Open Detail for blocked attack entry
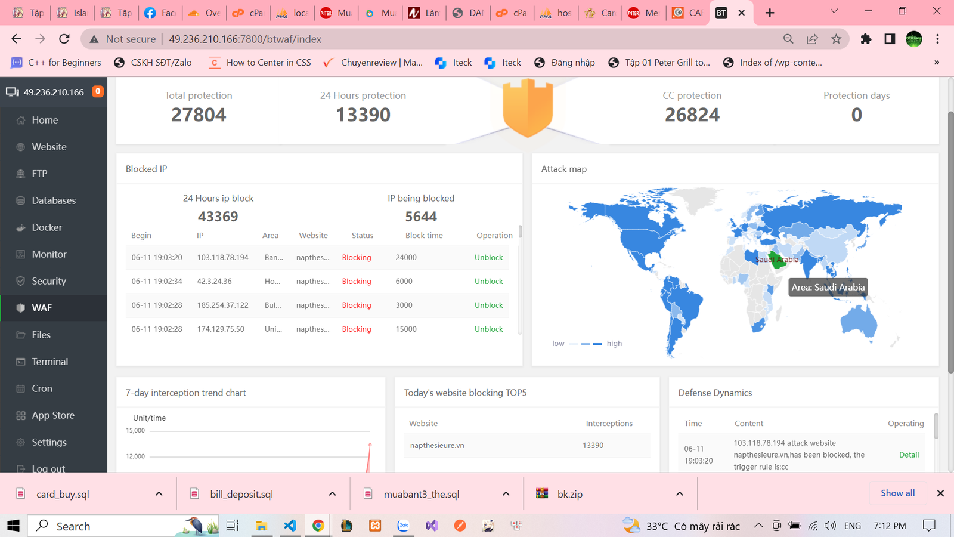Image resolution: width=954 pixels, height=537 pixels. (909, 455)
